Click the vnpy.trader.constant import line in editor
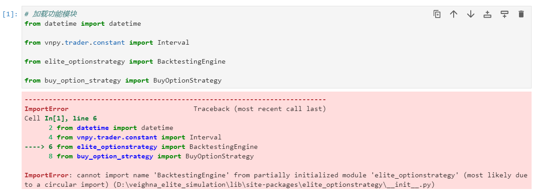Screen dimensions: 537x194 pos(107,42)
